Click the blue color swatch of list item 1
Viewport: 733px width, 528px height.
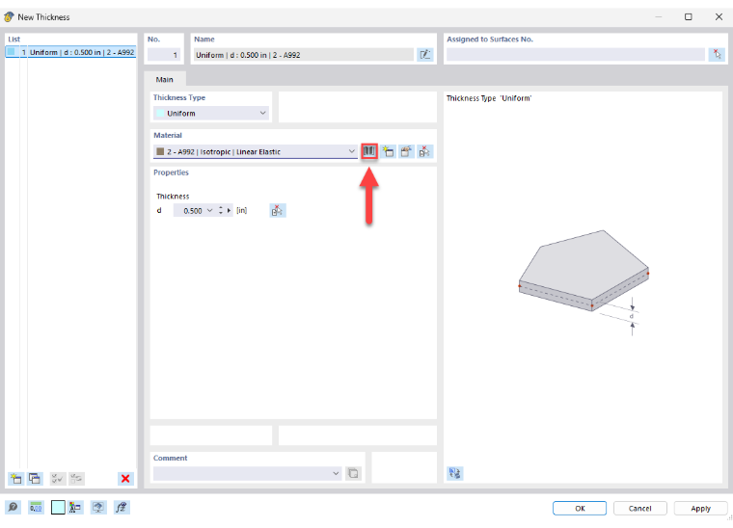click(x=12, y=52)
